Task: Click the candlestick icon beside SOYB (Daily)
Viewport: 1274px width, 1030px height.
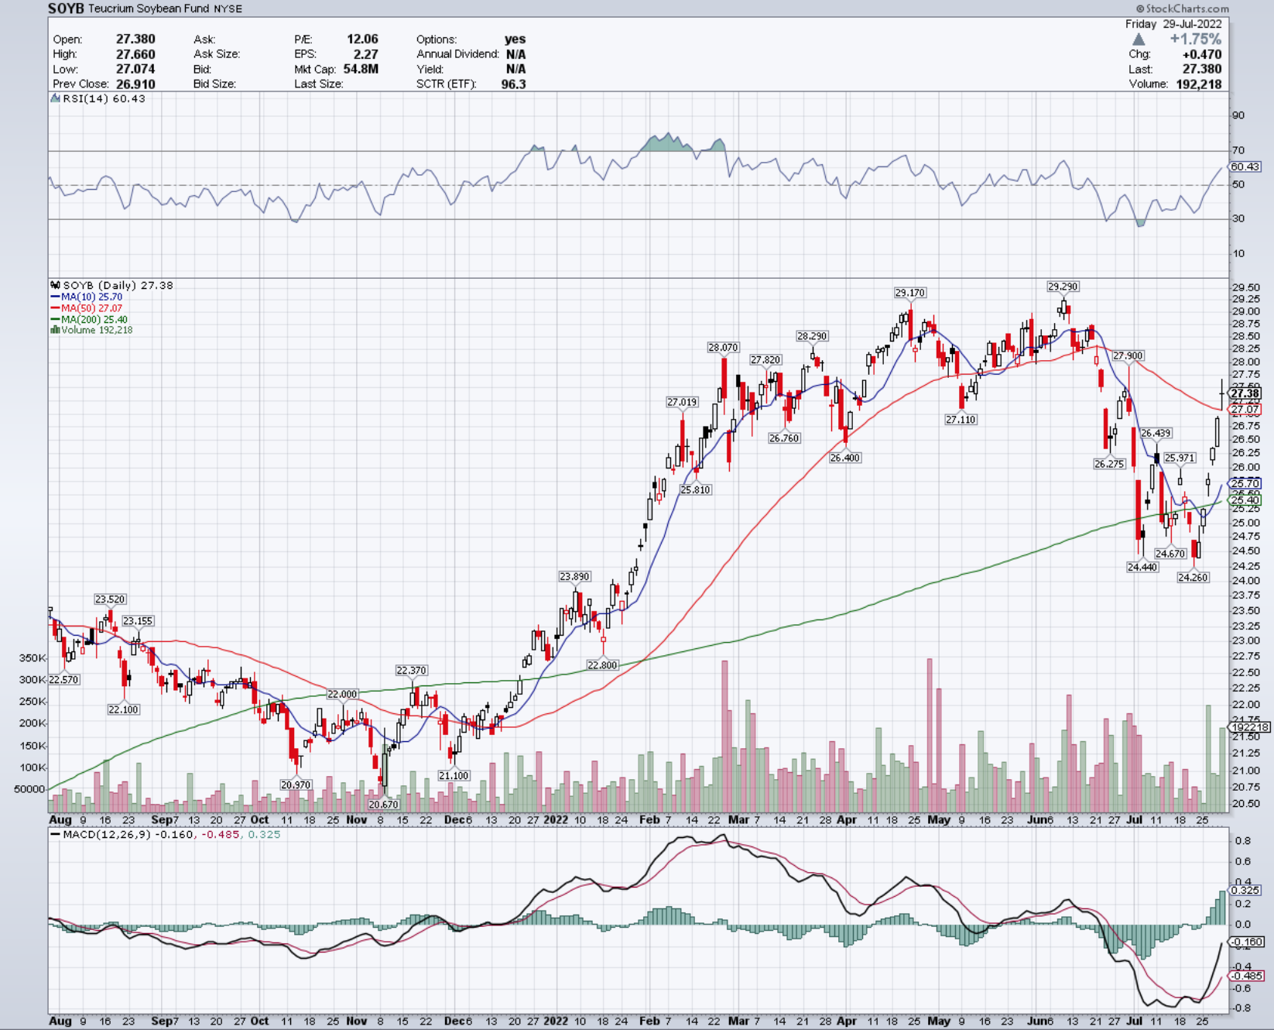Action: (55, 285)
